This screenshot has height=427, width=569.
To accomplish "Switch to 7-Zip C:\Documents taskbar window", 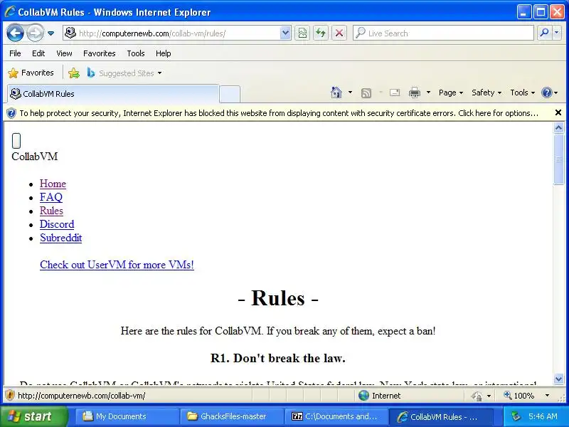I will (335, 416).
